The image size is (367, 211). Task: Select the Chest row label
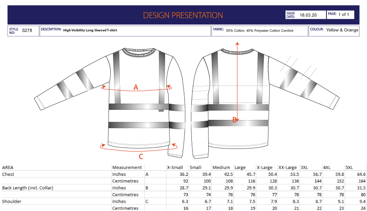pyautogui.click(x=8, y=174)
